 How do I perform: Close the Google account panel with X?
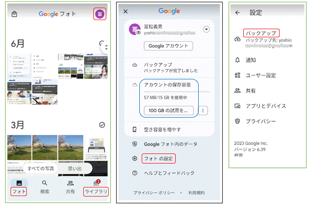pos(126,11)
